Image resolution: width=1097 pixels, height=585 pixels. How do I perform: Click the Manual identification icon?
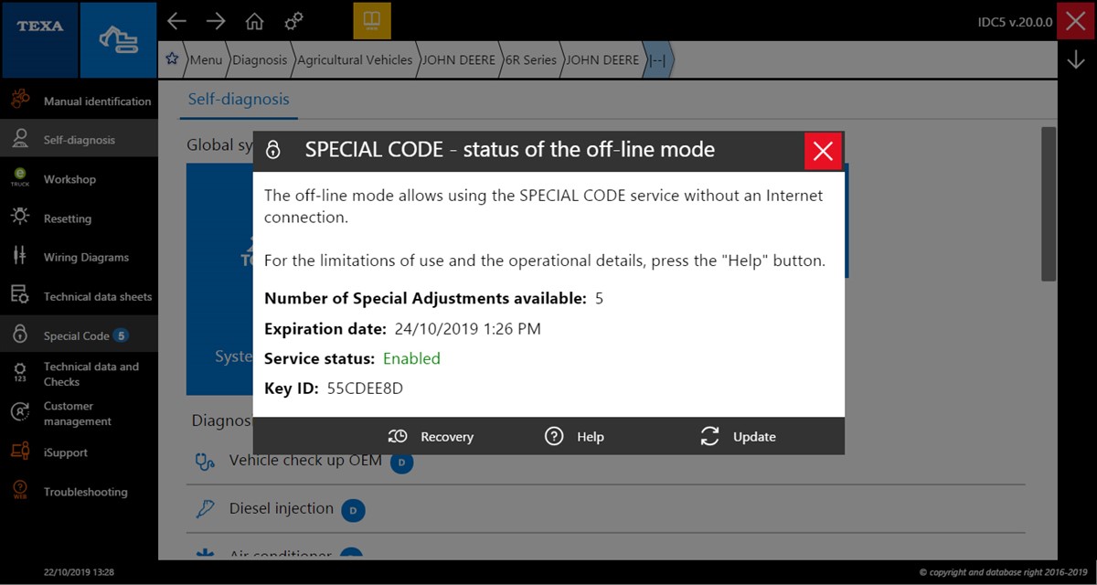(20, 100)
